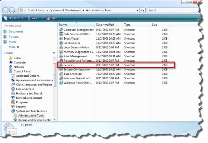Viewport: 208px width, 143px height.
Task: Select the iSCSI Initiator shortcut icon
Action: (61, 43)
